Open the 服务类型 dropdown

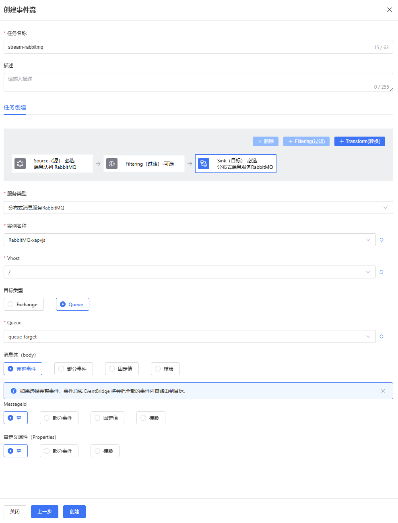pos(198,208)
